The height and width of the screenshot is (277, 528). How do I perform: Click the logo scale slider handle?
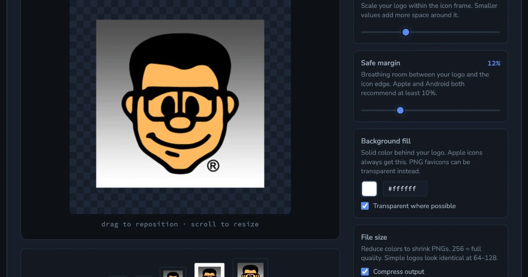click(406, 32)
